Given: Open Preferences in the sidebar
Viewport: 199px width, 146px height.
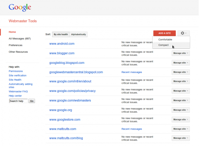Looking at the screenshot, I should click(15, 45).
